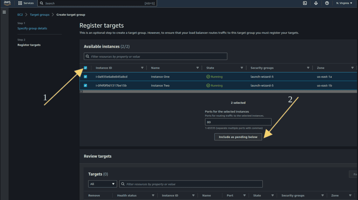The width and height of the screenshot is (358, 200).
Task: Select Register targets step in sidebar
Action: coord(29,45)
